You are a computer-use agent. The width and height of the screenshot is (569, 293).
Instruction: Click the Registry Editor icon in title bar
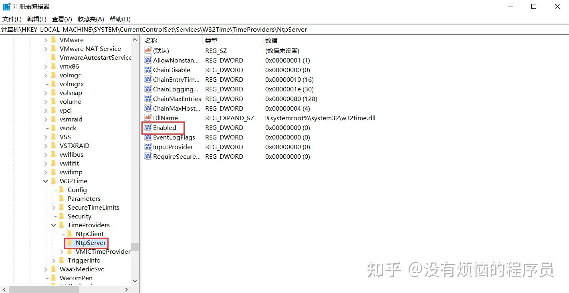(x=6, y=6)
